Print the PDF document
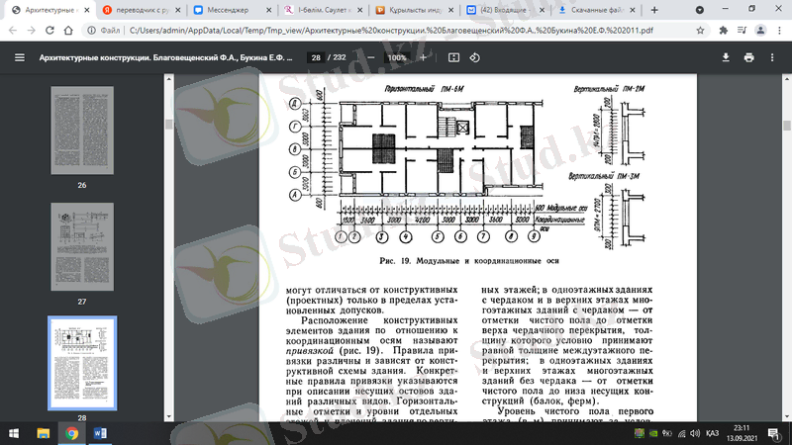The height and width of the screenshot is (445, 792). click(749, 57)
